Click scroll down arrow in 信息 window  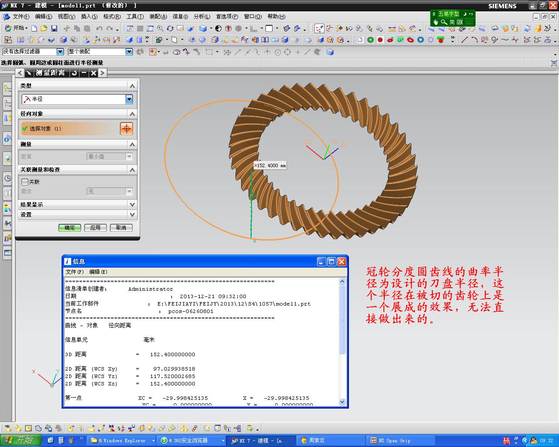pos(342,402)
